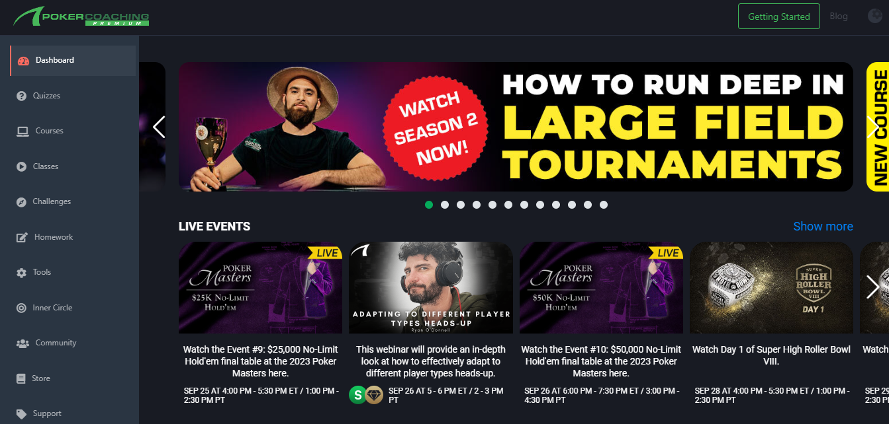The height and width of the screenshot is (424, 889).
Task: Click the Courses laptop icon
Action: coord(23,131)
